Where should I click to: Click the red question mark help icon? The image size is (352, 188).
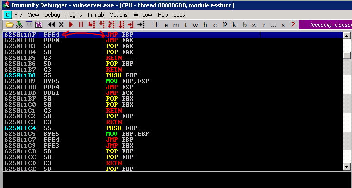tap(293, 25)
